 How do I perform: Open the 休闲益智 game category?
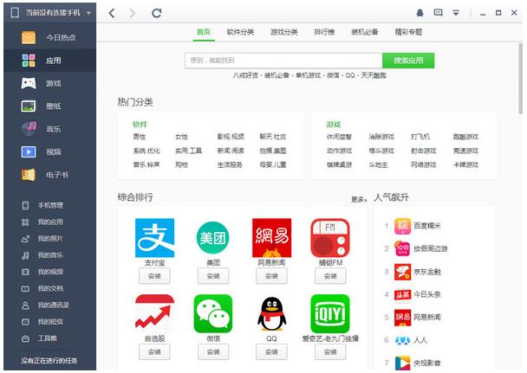[x=339, y=137]
